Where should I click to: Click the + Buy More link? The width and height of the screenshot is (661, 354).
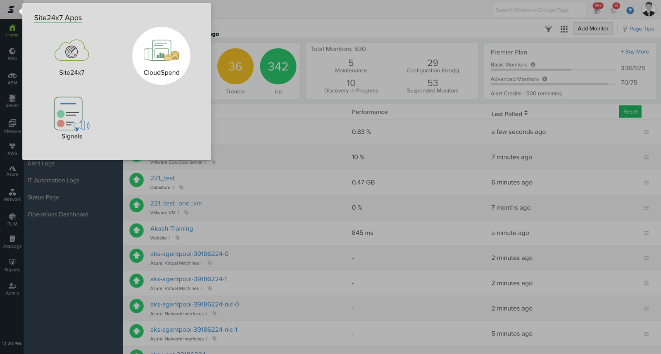635,52
